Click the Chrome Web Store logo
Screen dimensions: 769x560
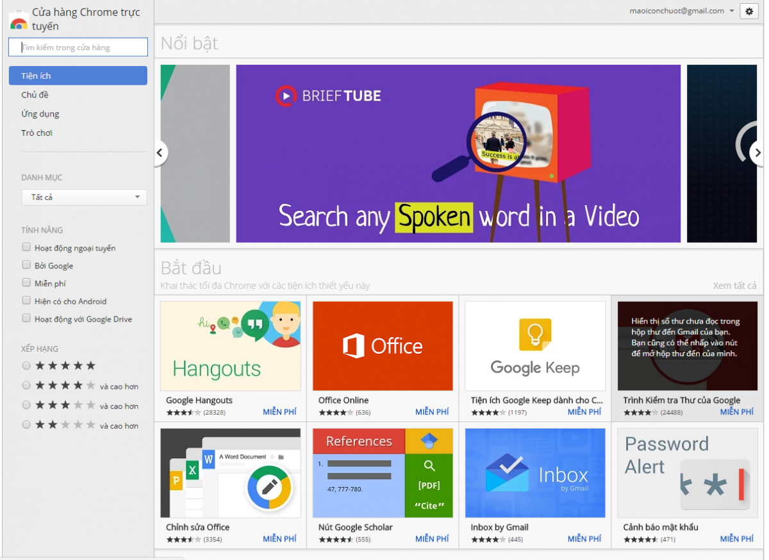pyautogui.click(x=19, y=21)
